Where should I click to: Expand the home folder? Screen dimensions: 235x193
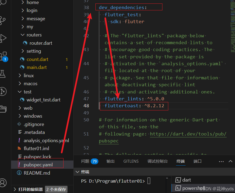[x=23, y=2]
